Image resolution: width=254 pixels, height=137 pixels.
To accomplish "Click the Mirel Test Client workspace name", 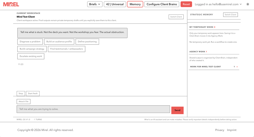I will (26, 17).
